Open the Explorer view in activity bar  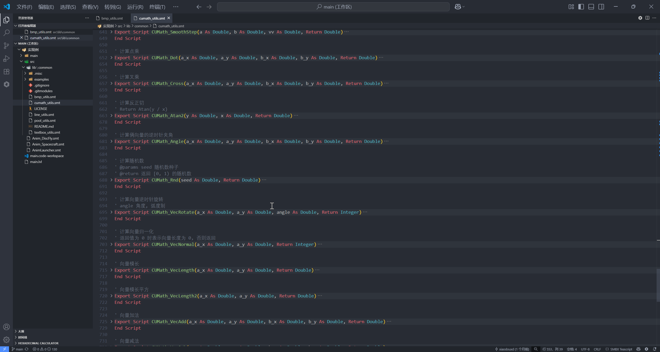click(x=6, y=20)
